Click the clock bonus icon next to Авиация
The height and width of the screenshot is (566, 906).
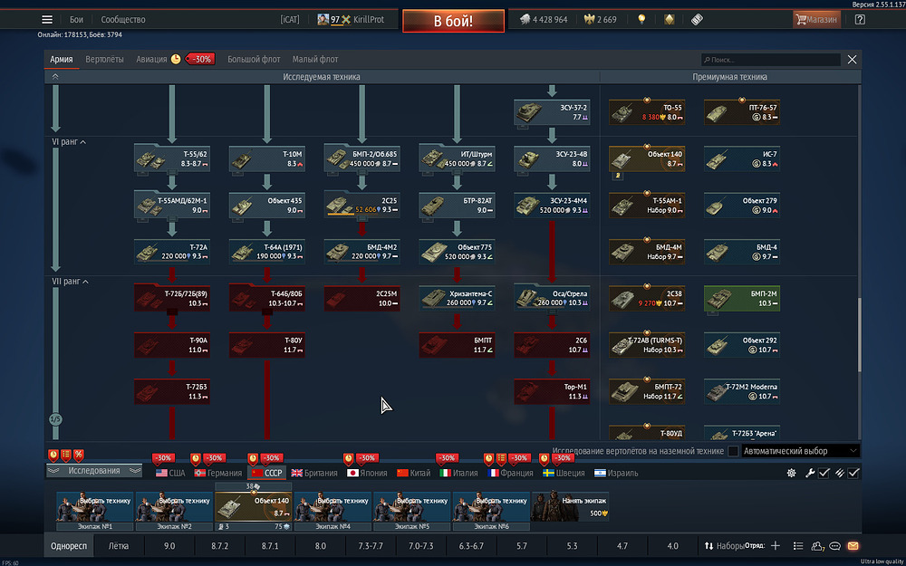point(176,59)
